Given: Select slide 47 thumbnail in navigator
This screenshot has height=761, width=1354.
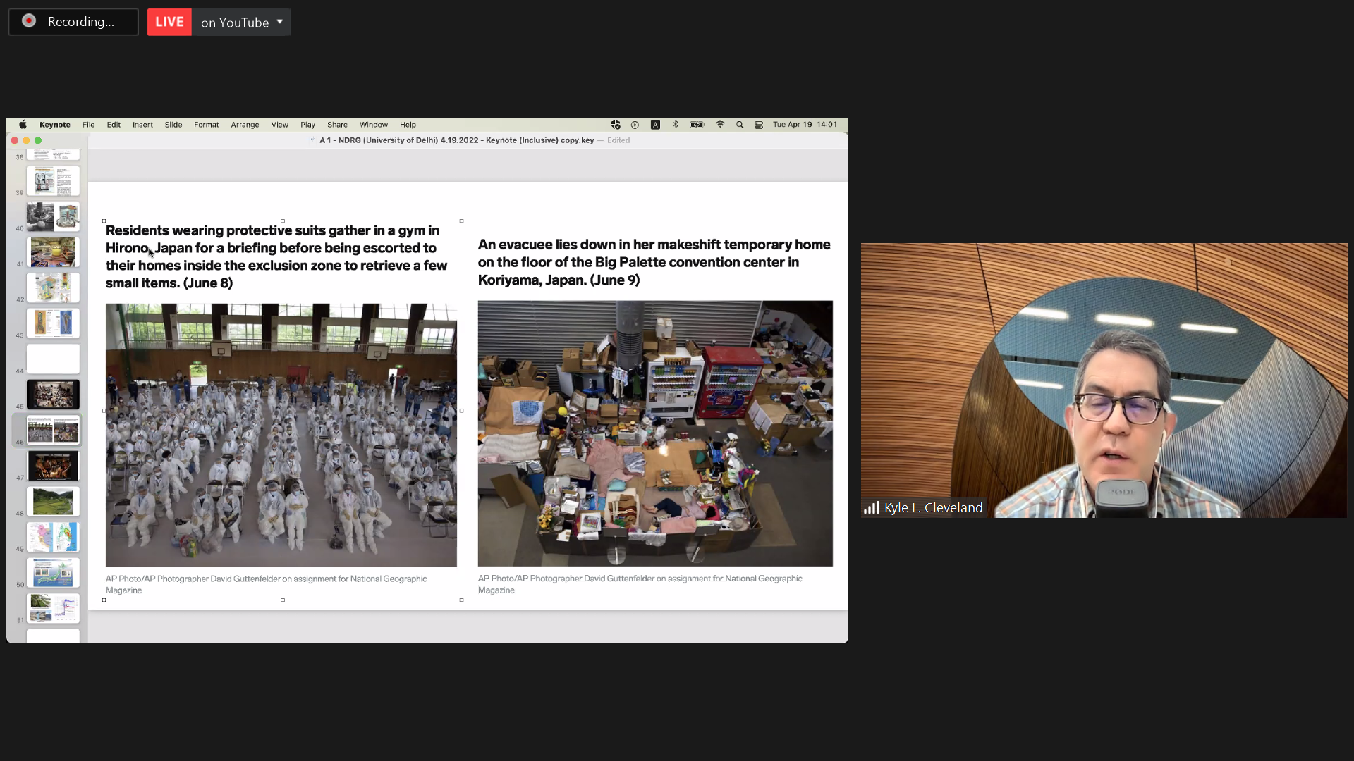Looking at the screenshot, I should [x=53, y=466].
